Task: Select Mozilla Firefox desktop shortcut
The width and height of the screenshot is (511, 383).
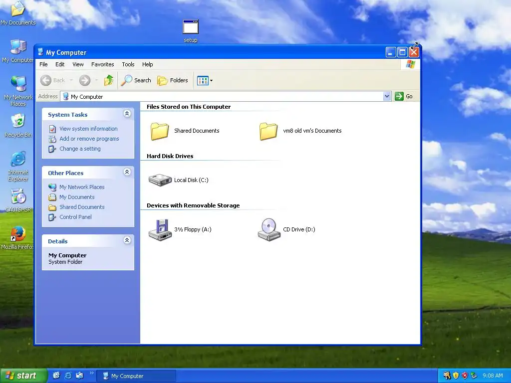Action: tap(18, 238)
